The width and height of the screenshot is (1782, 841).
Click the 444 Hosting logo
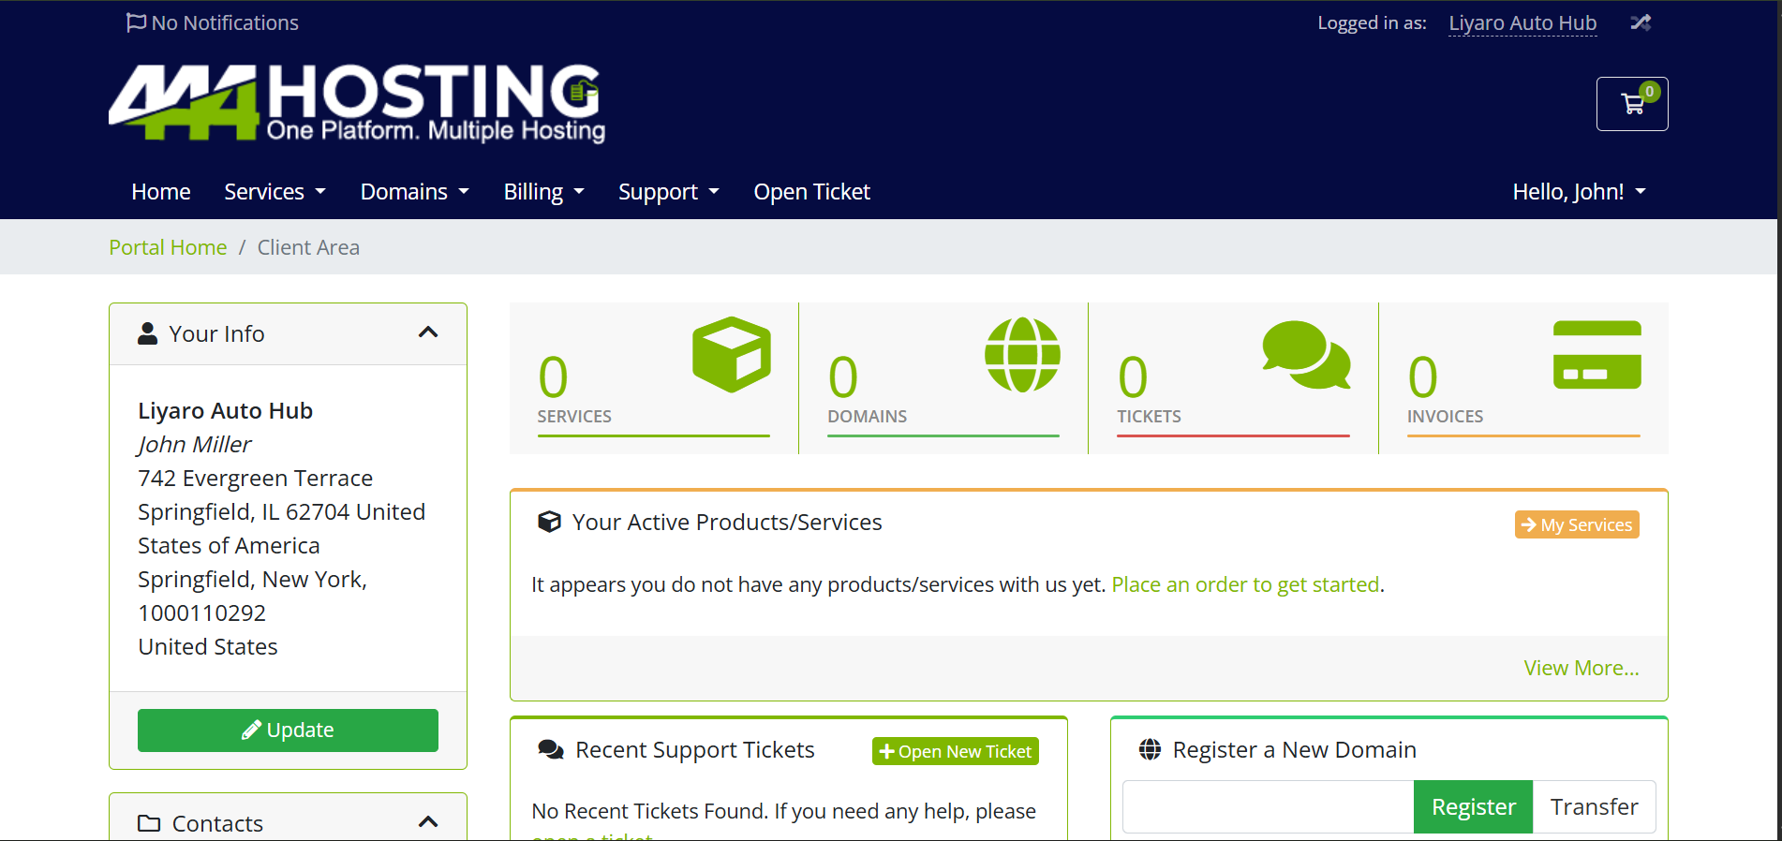(357, 103)
